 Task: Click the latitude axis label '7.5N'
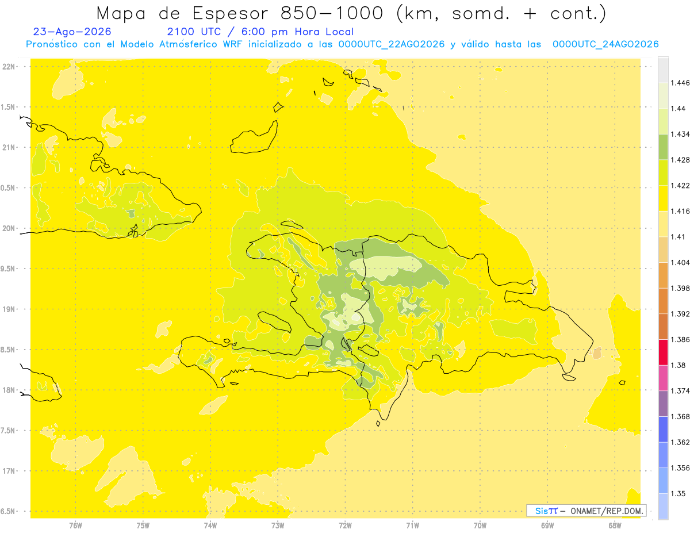(8, 430)
